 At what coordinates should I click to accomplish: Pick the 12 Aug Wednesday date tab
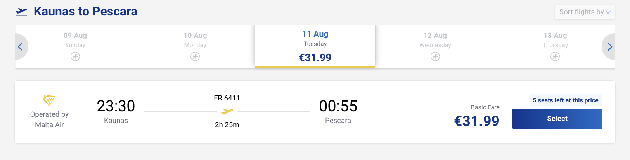point(435,40)
